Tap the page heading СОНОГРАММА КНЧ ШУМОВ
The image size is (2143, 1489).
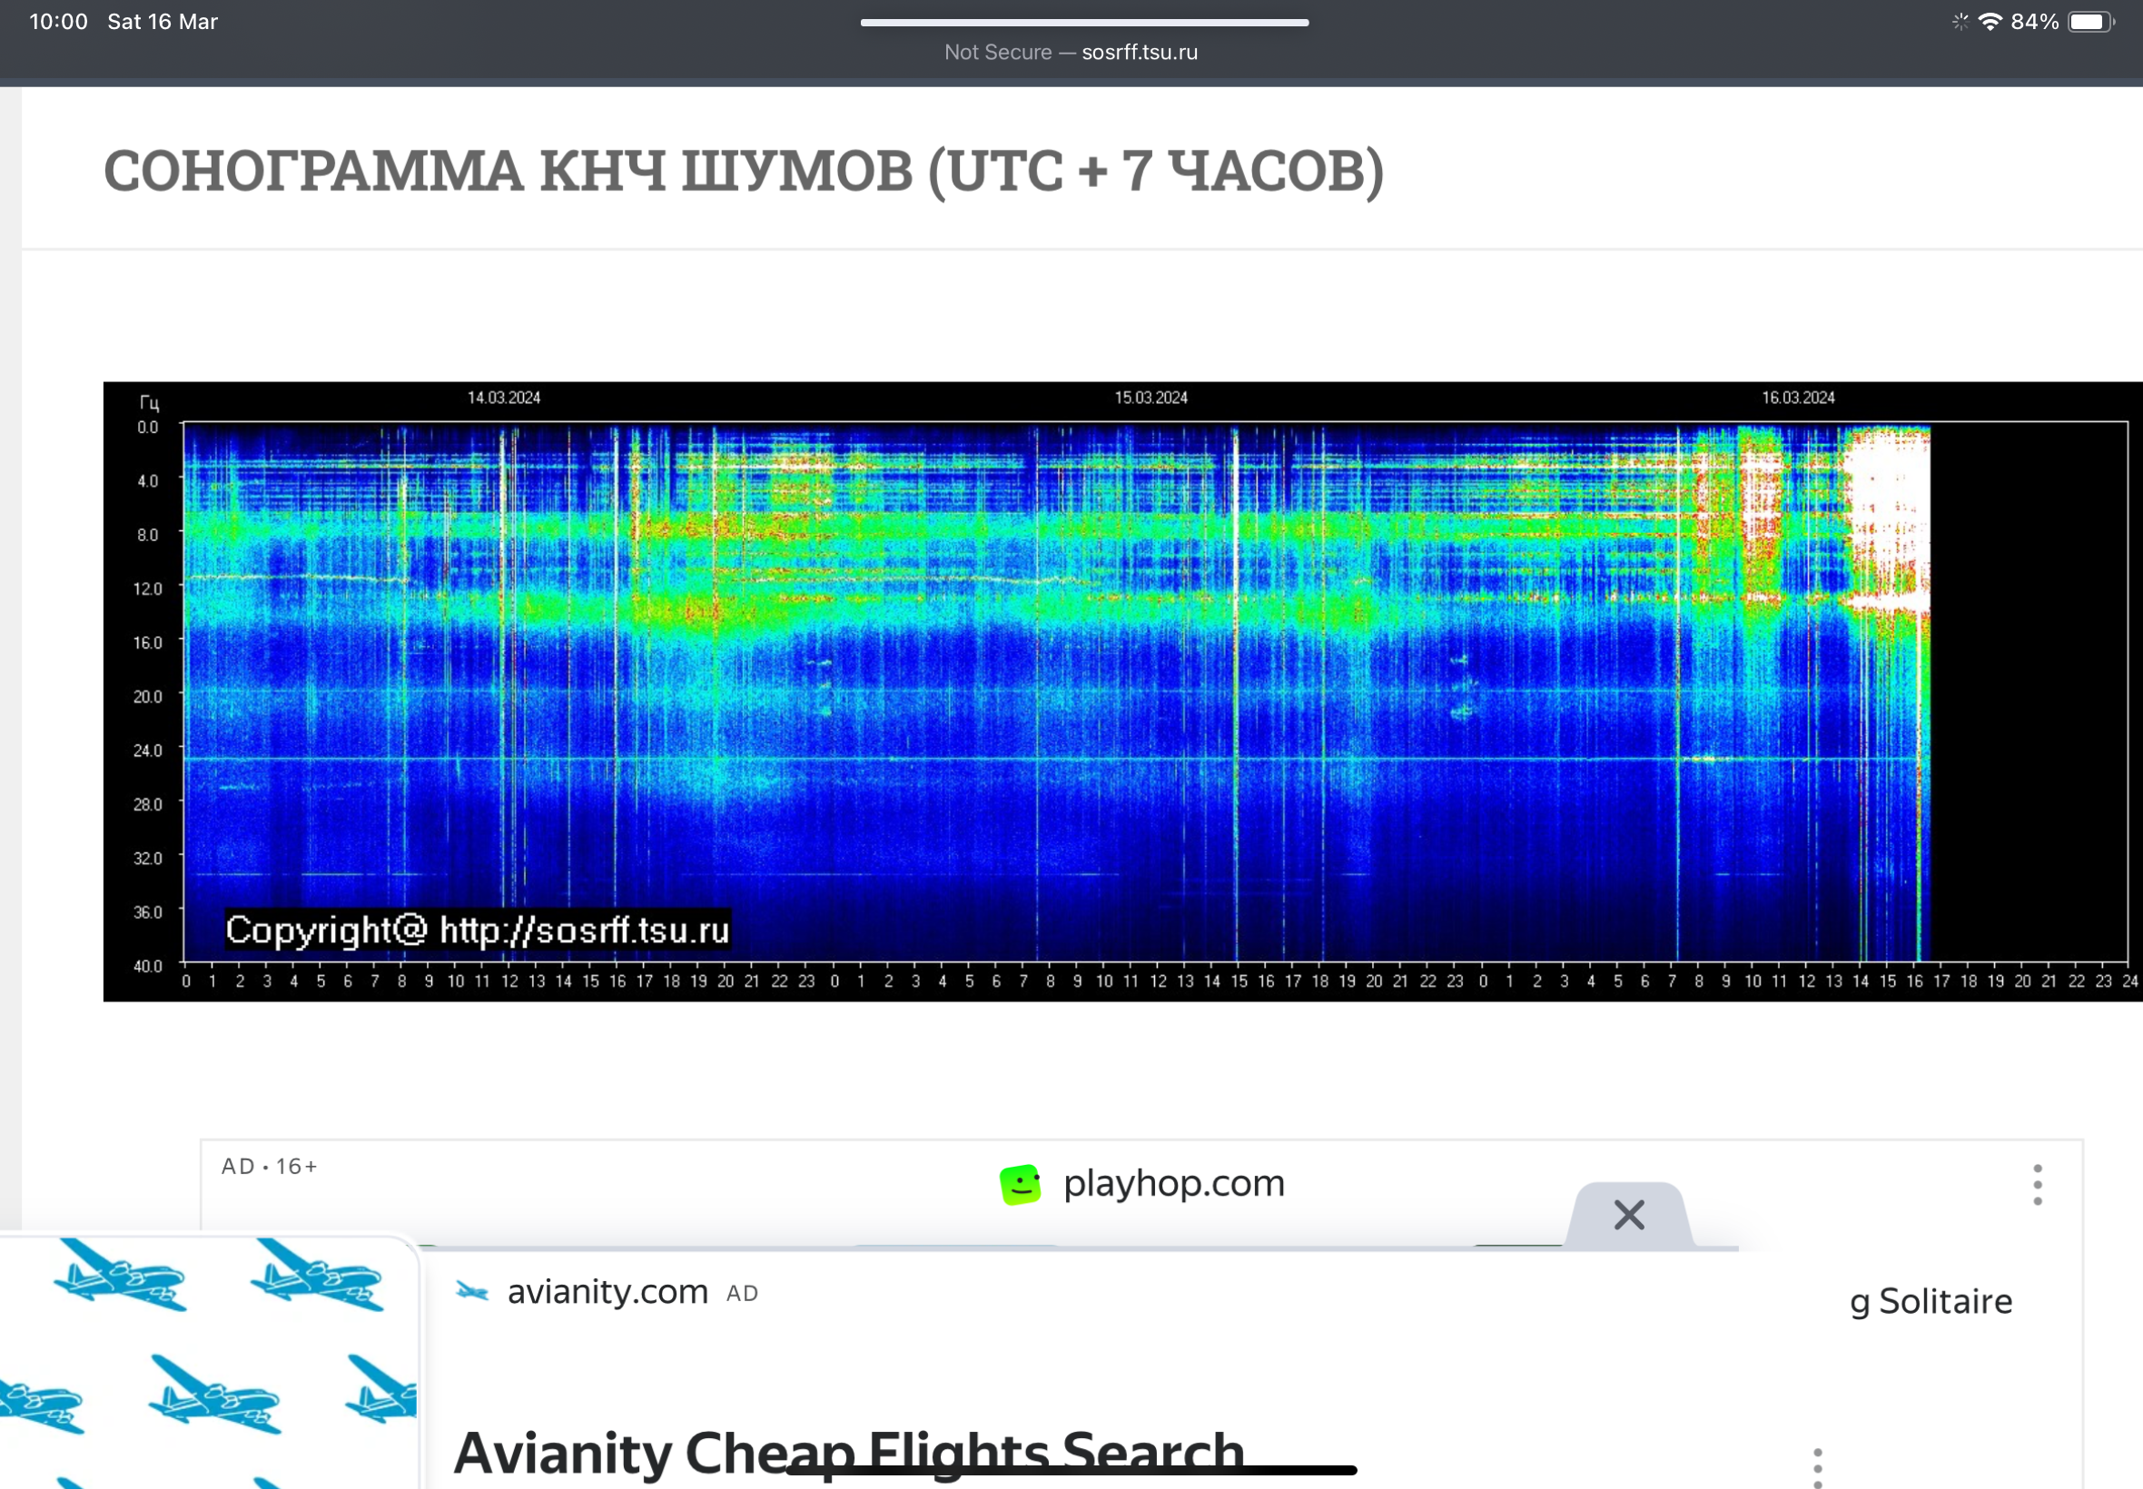pos(743,171)
